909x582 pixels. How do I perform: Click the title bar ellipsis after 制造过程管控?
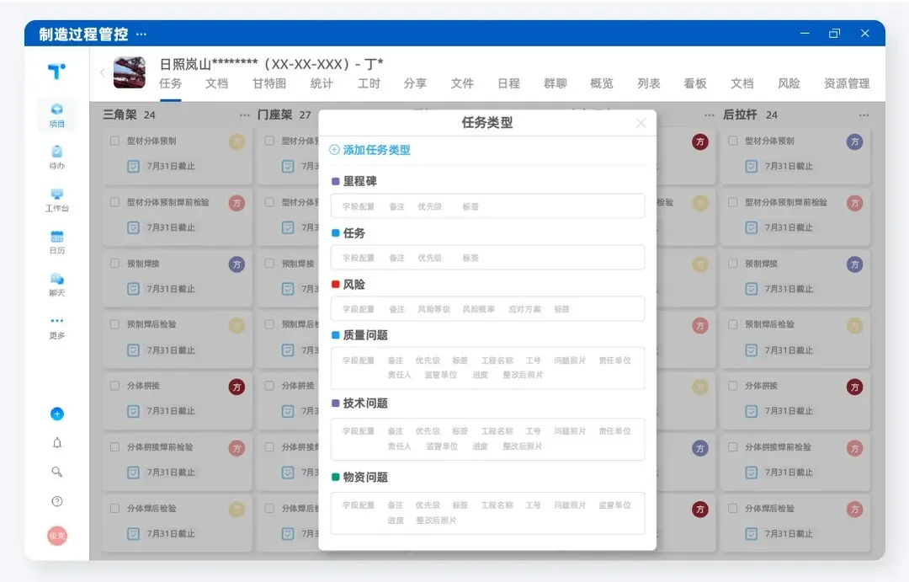point(141,35)
